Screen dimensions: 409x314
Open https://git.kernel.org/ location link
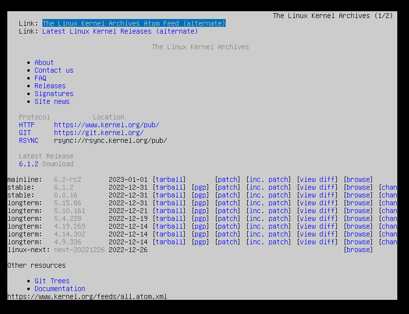pyautogui.click(x=99, y=133)
